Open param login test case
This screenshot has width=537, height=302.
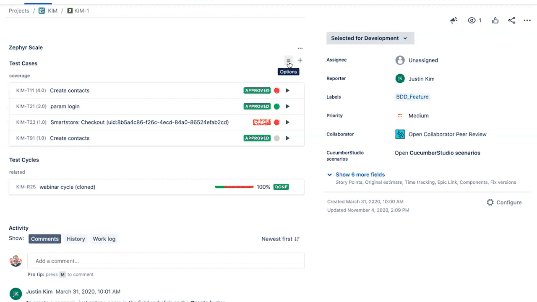pyautogui.click(x=65, y=106)
